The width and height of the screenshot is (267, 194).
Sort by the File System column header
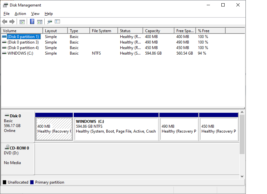[x=103, y=31]
